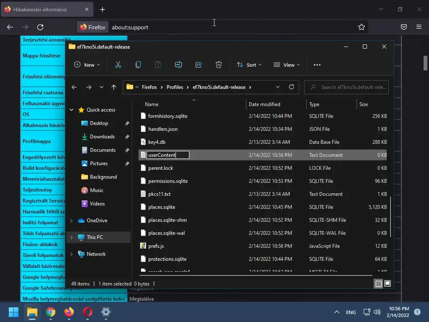The height and width of the screenshot is (322, 429).
Task: Open Save to Pocket icon
Action: pos(403,27)
